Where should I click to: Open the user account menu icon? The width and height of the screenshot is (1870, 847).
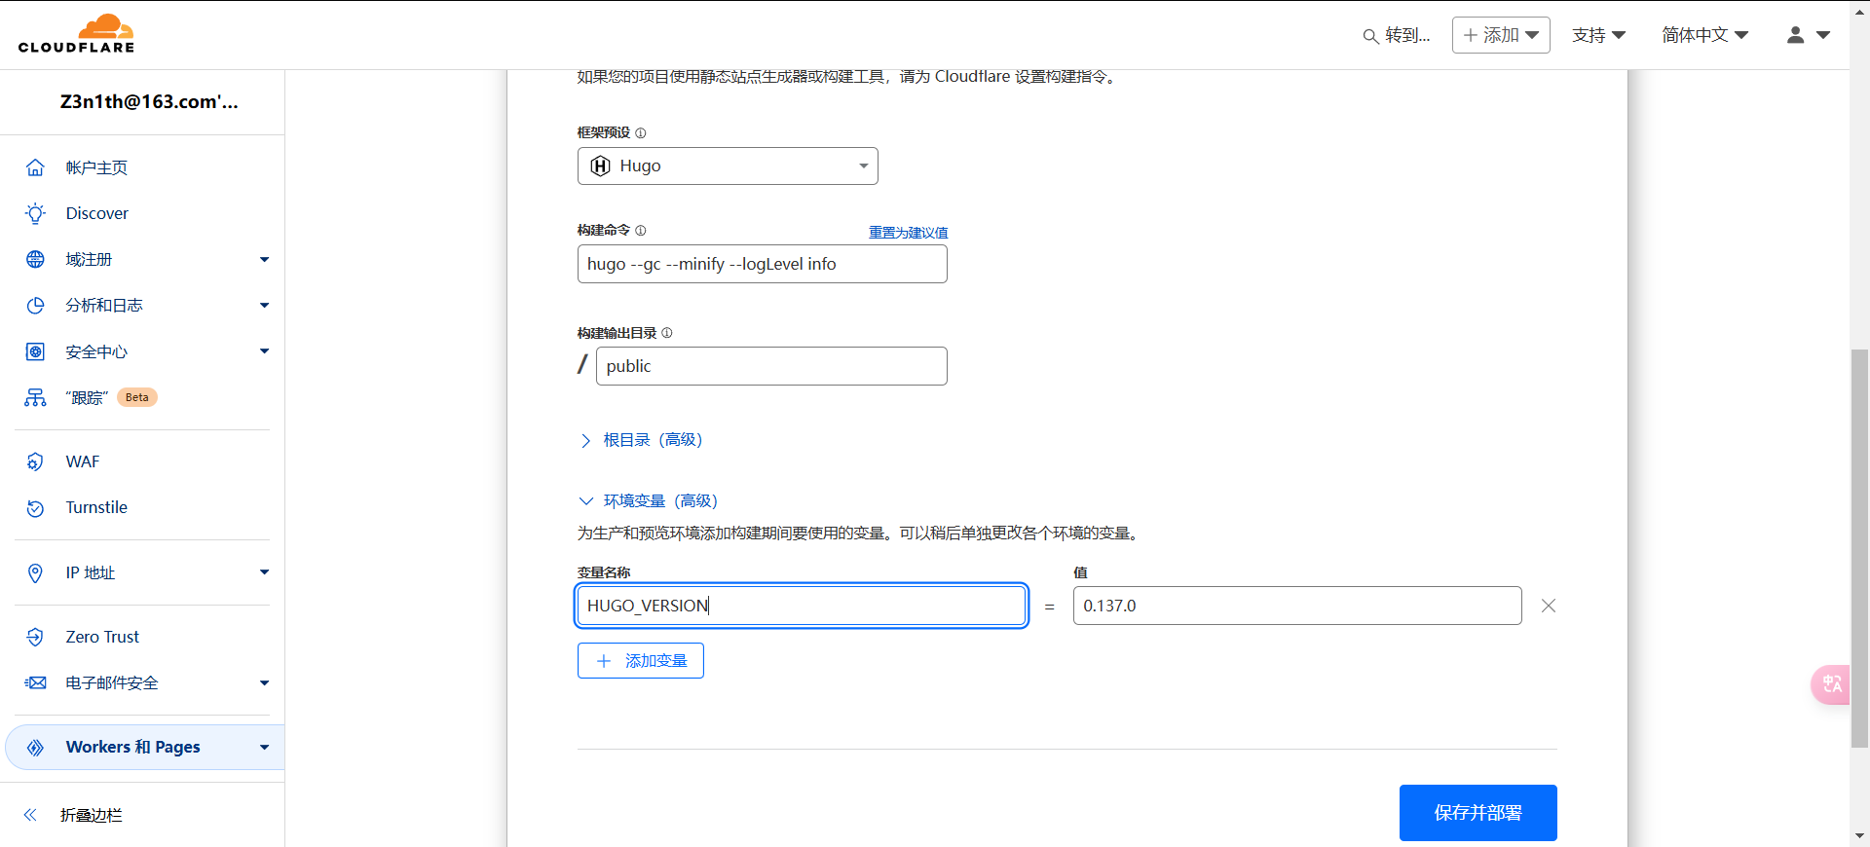point(1807,35)
